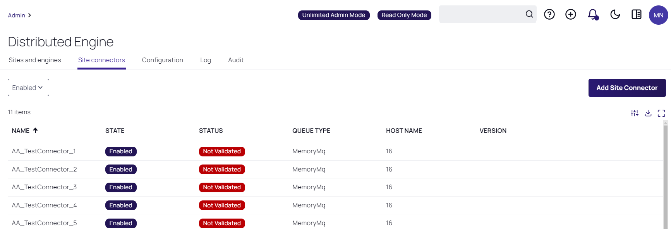Open AA_TestConnector_3 row
The width and height of the screenshot is (671, 229).
(44, 187)
